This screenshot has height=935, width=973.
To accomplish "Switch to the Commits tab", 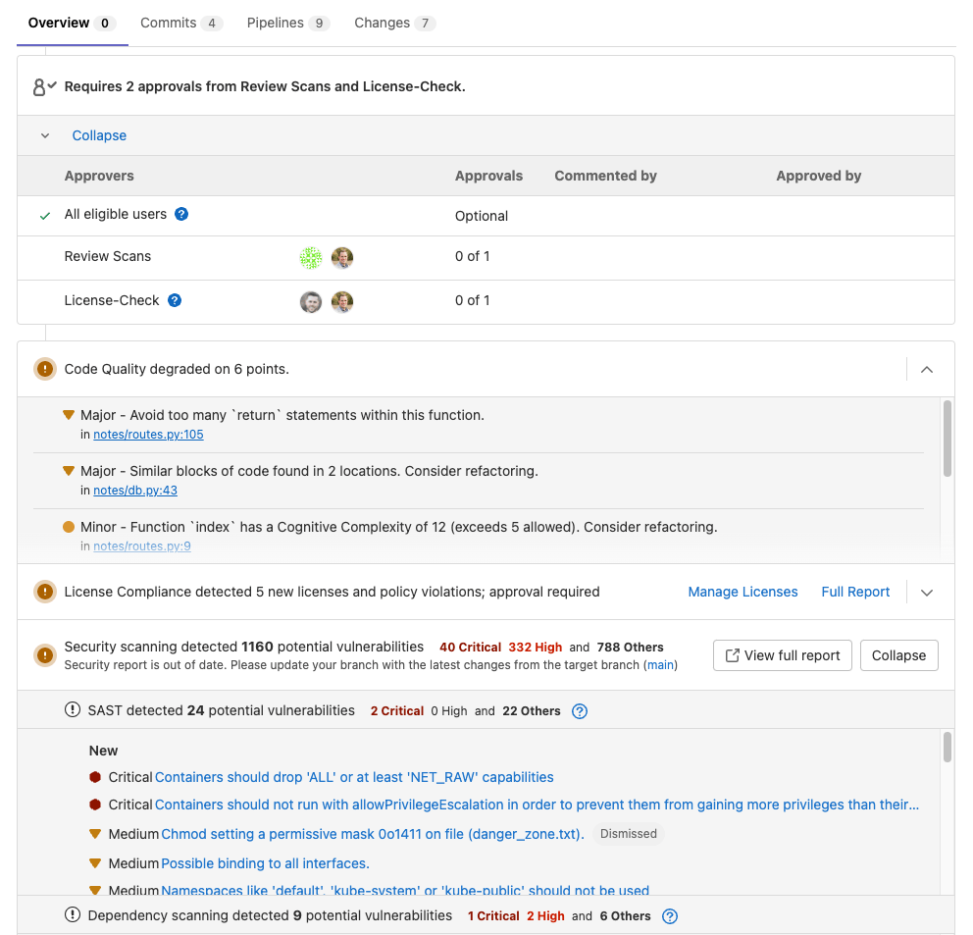I will coord(180,23).
